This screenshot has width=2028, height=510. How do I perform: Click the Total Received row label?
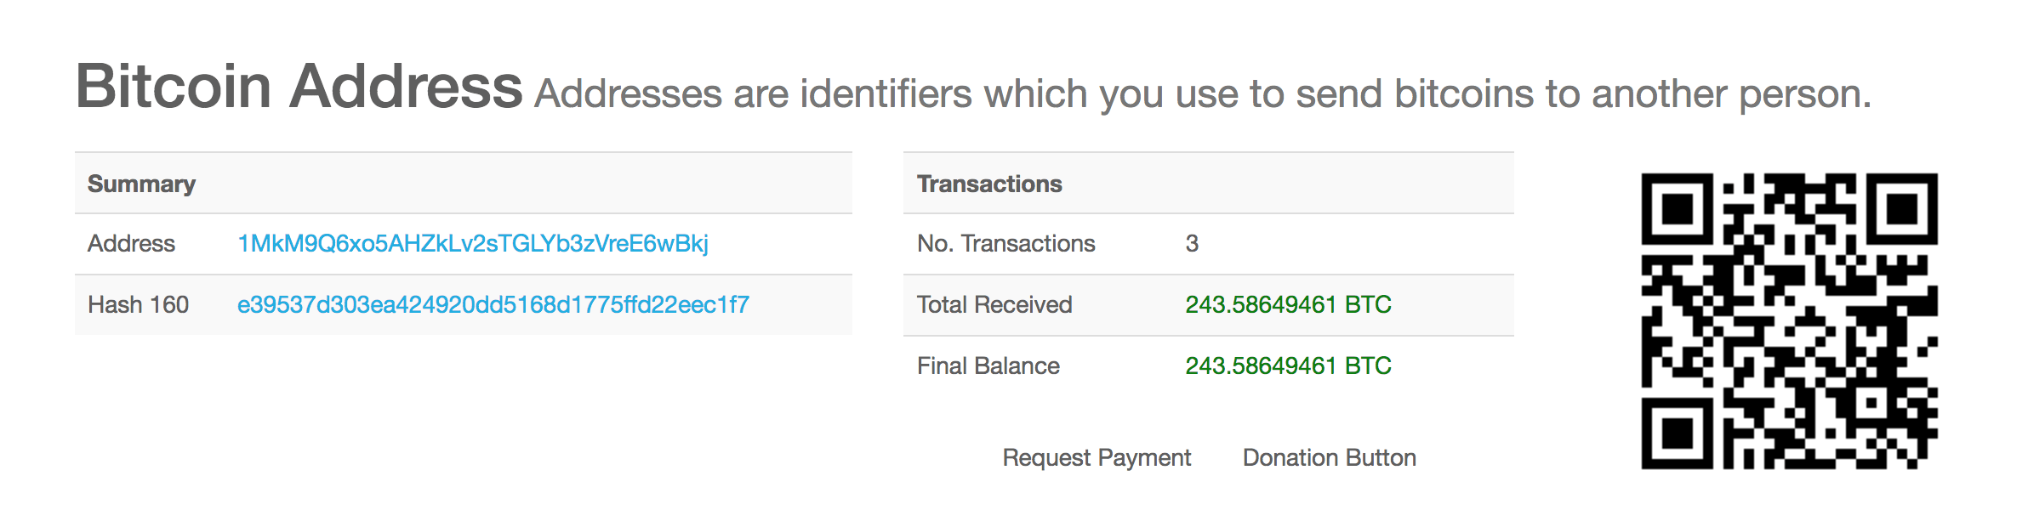pos(994,304)
